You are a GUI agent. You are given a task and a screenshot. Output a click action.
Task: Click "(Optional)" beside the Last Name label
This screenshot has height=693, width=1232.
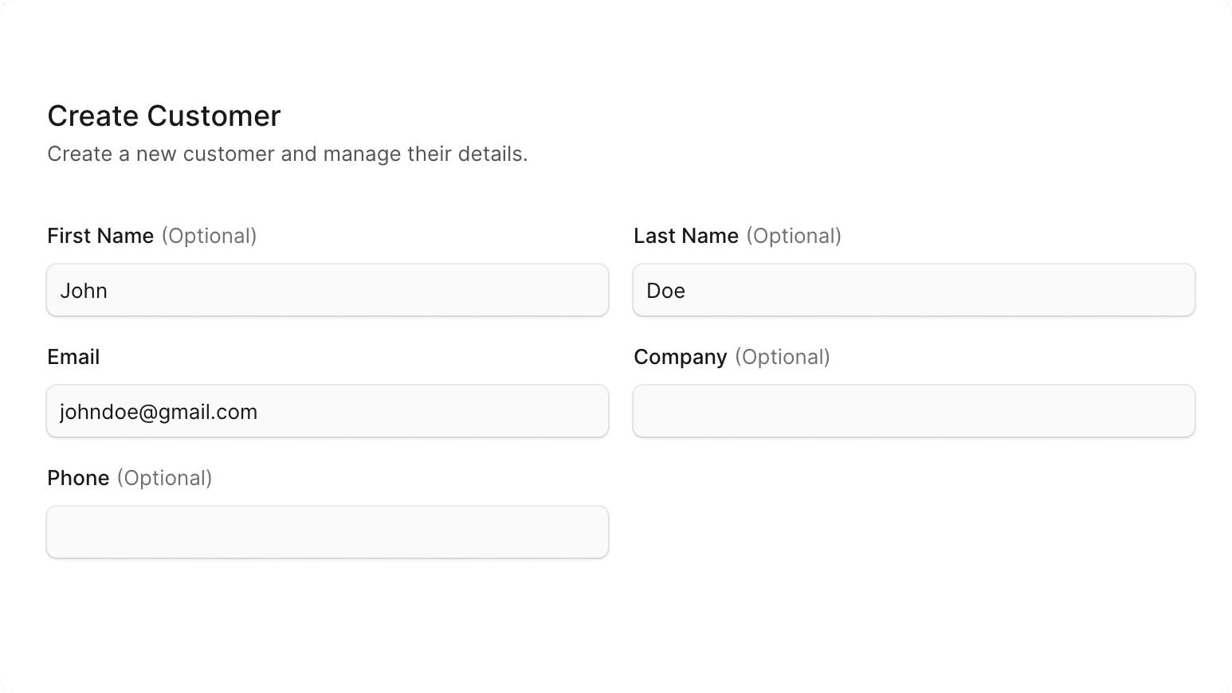(794, 236)
